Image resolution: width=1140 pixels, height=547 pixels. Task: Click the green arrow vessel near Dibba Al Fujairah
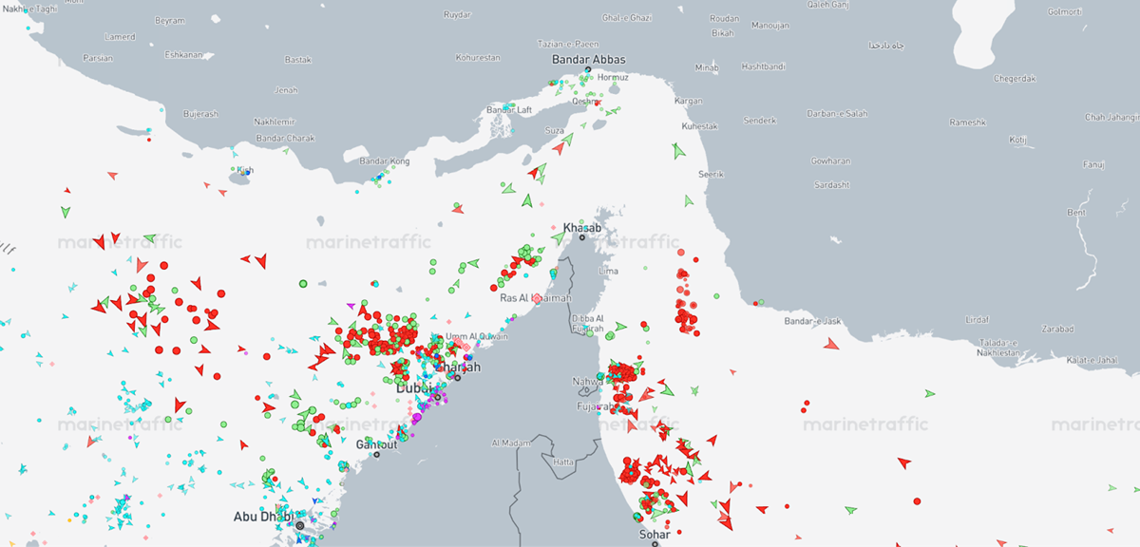tap(619, 326)
